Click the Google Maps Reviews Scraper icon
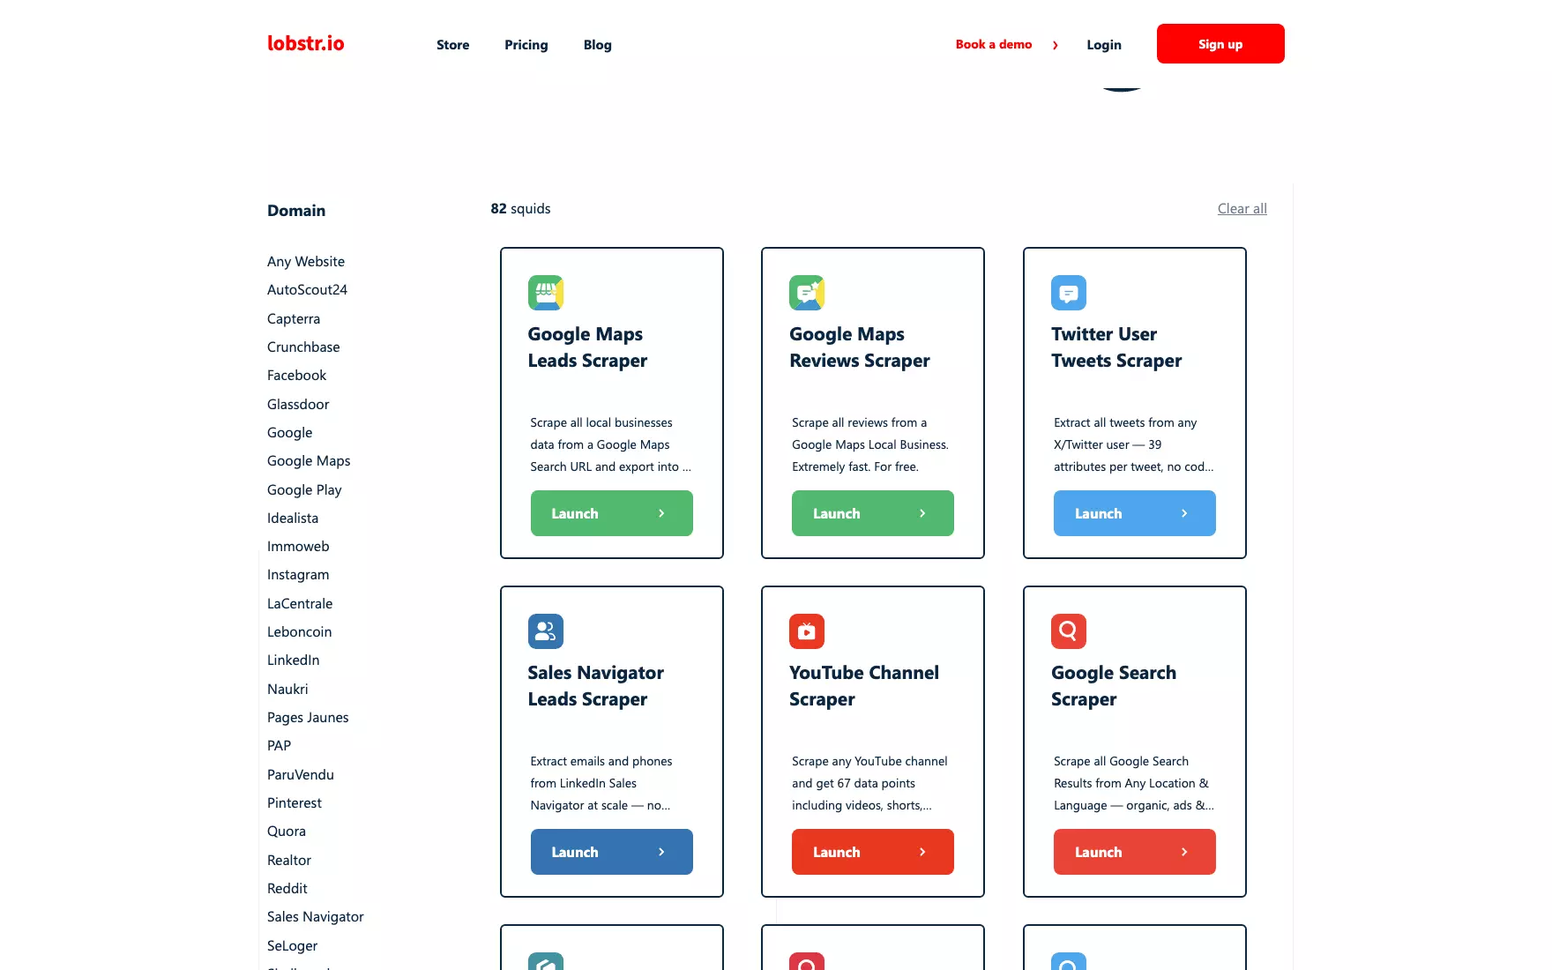This screenshot has width=1552, height=970. 806,293
